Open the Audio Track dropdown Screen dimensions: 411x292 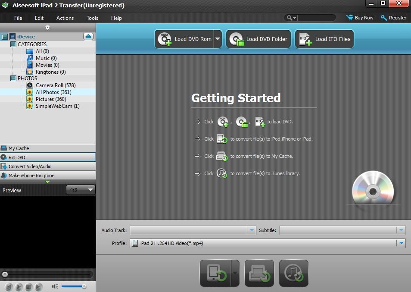pos(193,230)
